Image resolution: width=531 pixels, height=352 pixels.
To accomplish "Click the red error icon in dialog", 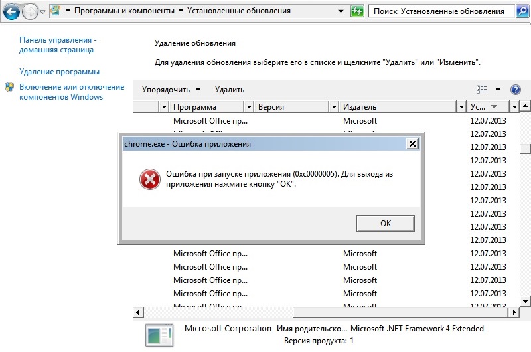I will [x=150, y=179].
